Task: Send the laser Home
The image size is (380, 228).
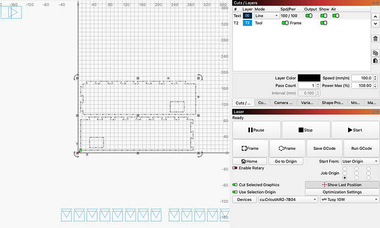Action: coord(249,161)
